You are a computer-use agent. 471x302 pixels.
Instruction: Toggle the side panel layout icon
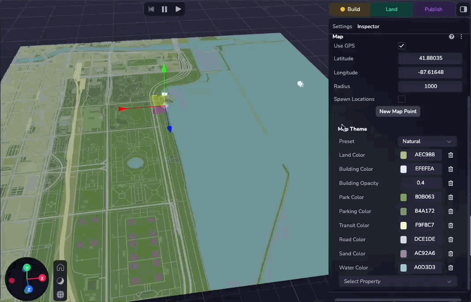pos(463,9)
